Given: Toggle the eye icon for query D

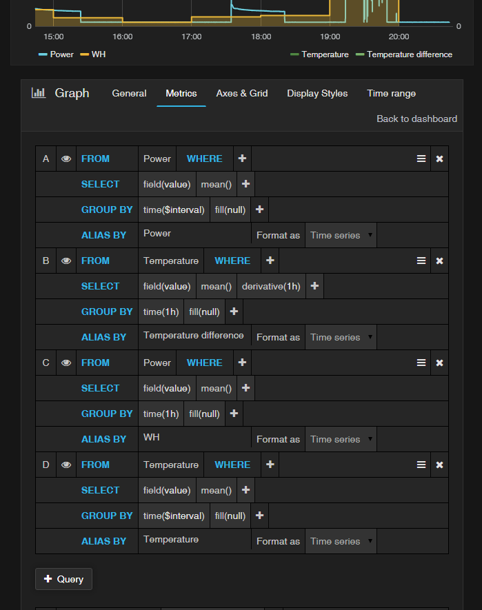Looking at the screenshot, I should (x=66, y=465).
